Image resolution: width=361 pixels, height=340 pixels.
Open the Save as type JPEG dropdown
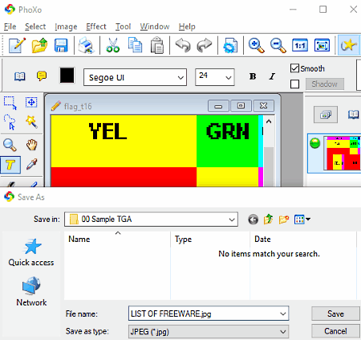click(209, 332)
